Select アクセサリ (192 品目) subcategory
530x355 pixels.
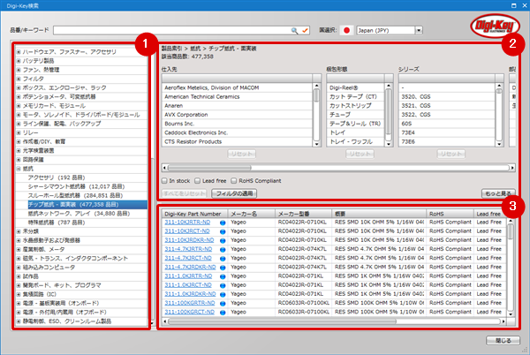tap(57, 177)
